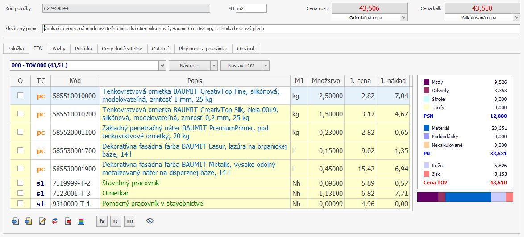Image resolution: width=524 pixels, height=237 pixels.
Task: Click s1 type icon for Stavebný pracovník
Action: point(41,183)
